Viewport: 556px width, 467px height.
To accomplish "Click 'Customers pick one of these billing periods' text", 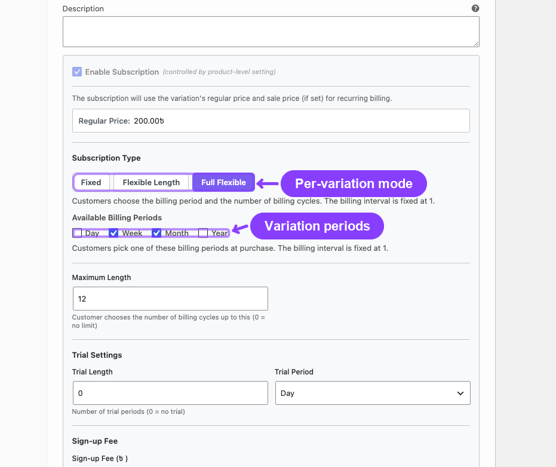I will [230, 248].
